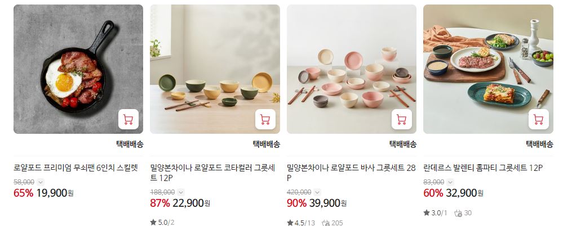
Task: Add the cast iron skillet to cart
Action: 128,119
